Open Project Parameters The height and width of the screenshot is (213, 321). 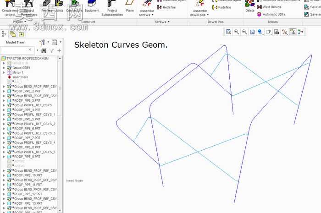(x=29, y=8)
